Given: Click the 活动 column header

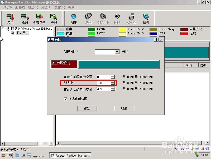Looking at the screenshot, I should click(x=191, y=65).
